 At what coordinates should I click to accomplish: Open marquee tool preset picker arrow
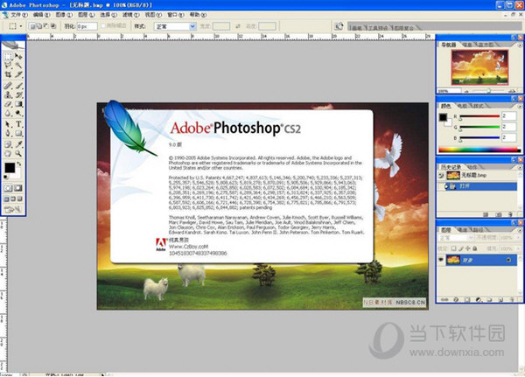21,25
